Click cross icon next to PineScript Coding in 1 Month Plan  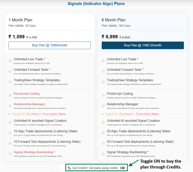click(x=10, y=95)
